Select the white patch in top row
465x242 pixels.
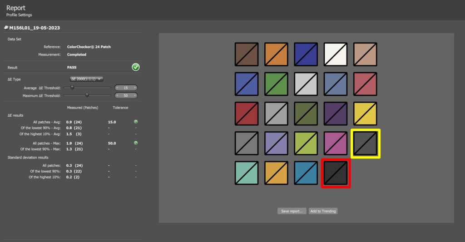click(336, 54)
